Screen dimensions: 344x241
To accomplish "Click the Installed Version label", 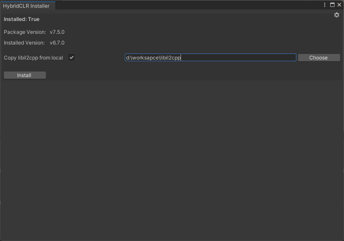I will (24, 43).
